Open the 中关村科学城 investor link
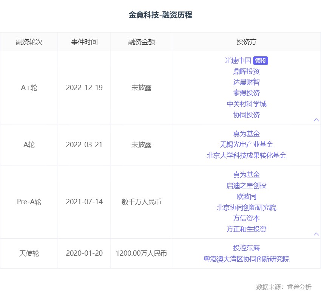 247,104
